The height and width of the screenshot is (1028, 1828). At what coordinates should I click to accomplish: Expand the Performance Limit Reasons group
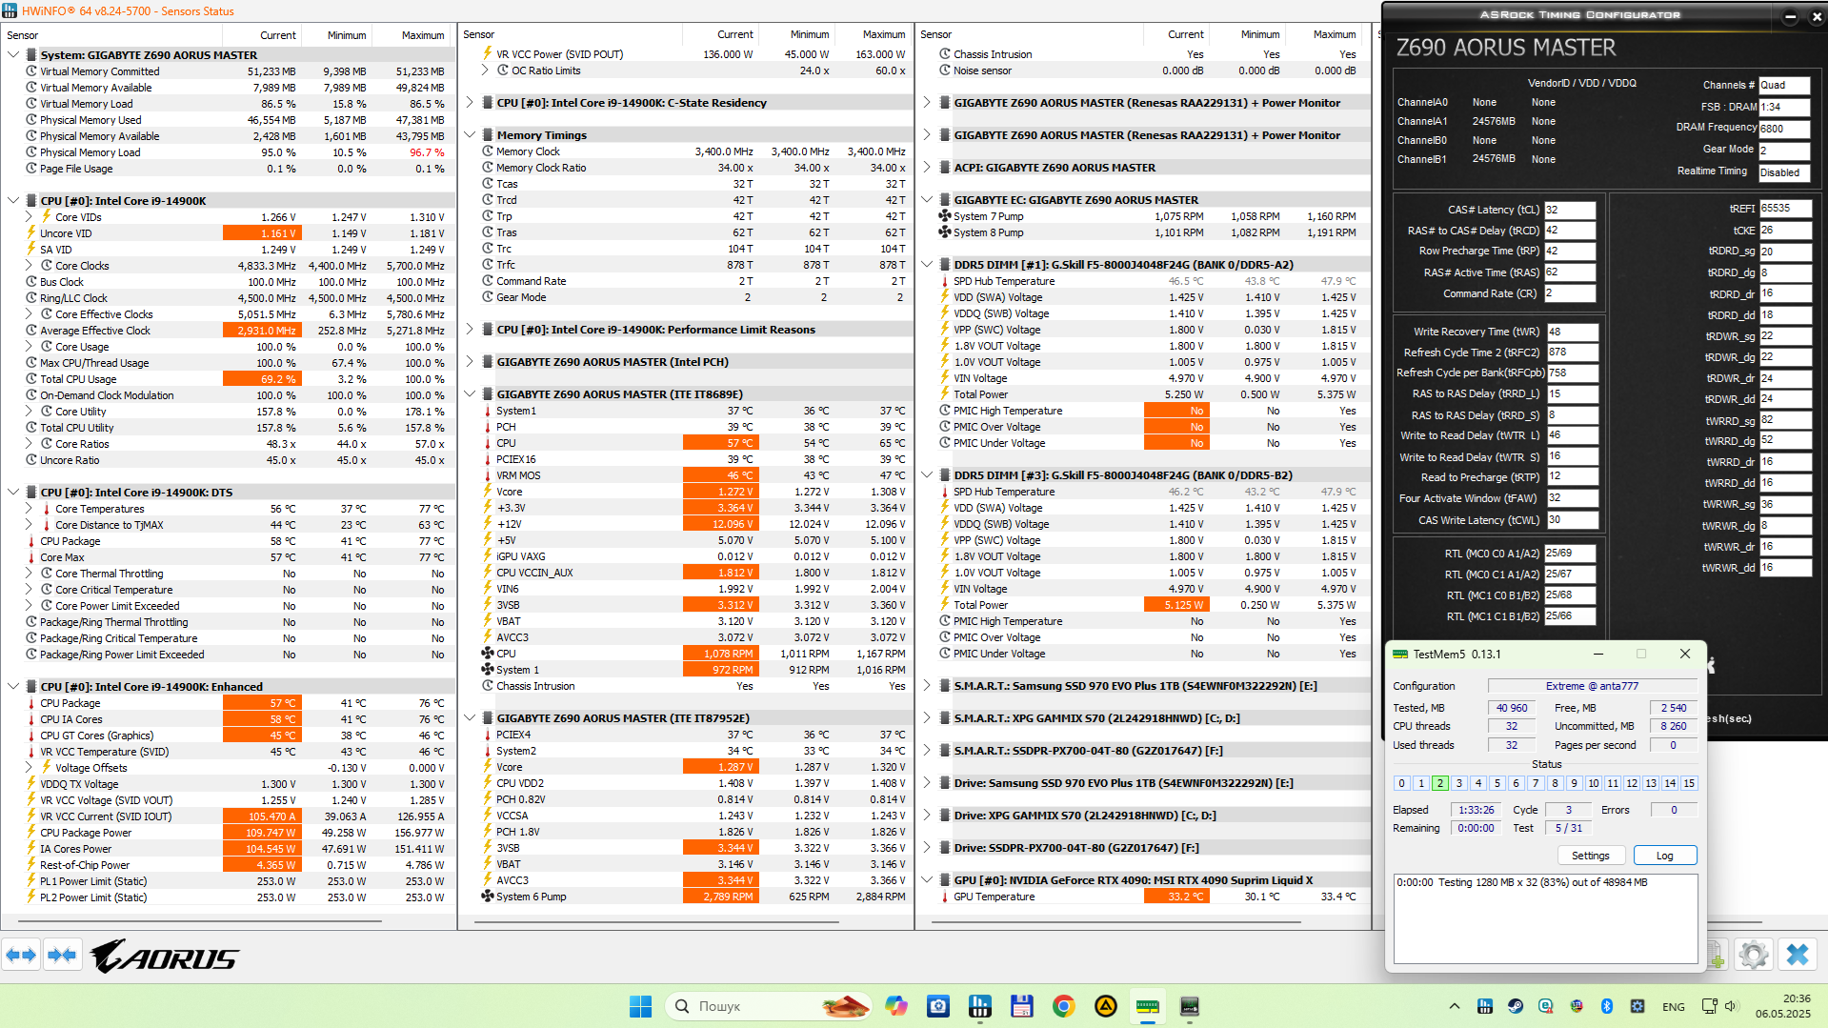[470, 330]
